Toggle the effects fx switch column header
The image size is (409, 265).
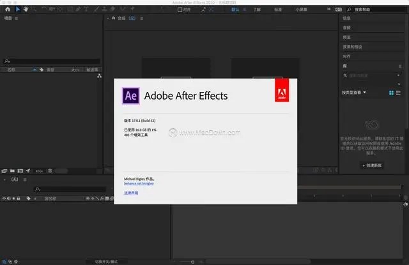pyautogui.click(x=102, y=199)
